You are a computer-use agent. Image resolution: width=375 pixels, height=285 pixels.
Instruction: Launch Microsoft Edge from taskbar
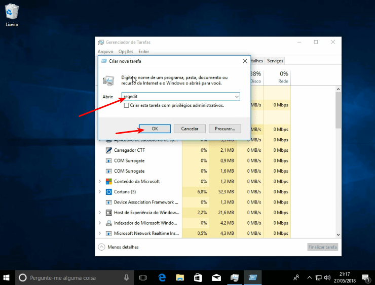(162, 277)
